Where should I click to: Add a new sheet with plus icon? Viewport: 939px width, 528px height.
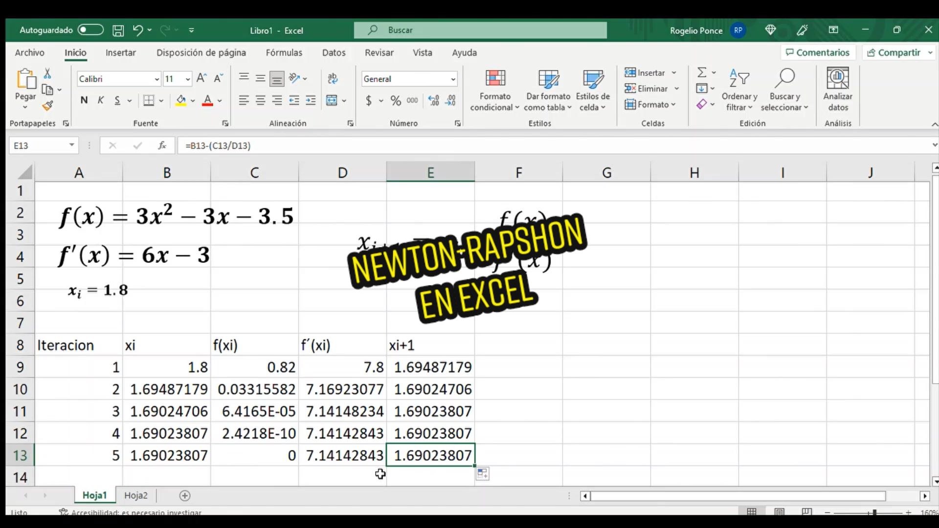tap(185, 496)
